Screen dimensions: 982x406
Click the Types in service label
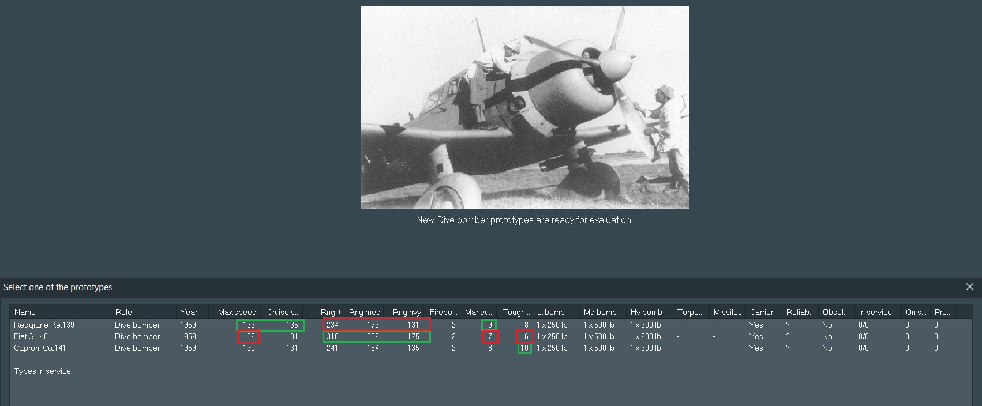[x=42, y=371]
